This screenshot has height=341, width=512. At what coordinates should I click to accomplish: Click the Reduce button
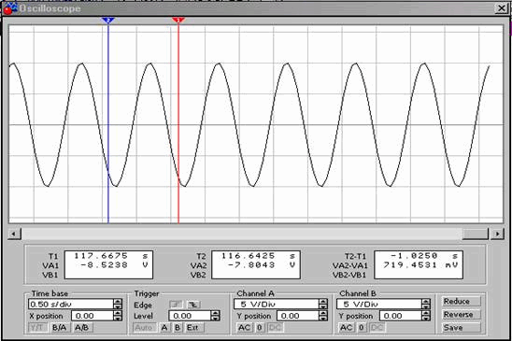click(461, 301)
